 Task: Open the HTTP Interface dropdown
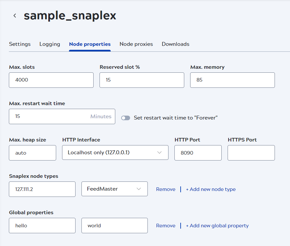(x=115, y=153)
